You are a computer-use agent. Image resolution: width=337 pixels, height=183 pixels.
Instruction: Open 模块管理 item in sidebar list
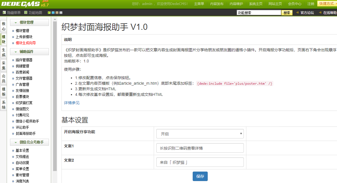pyautogui.click(x=22, y=31)
